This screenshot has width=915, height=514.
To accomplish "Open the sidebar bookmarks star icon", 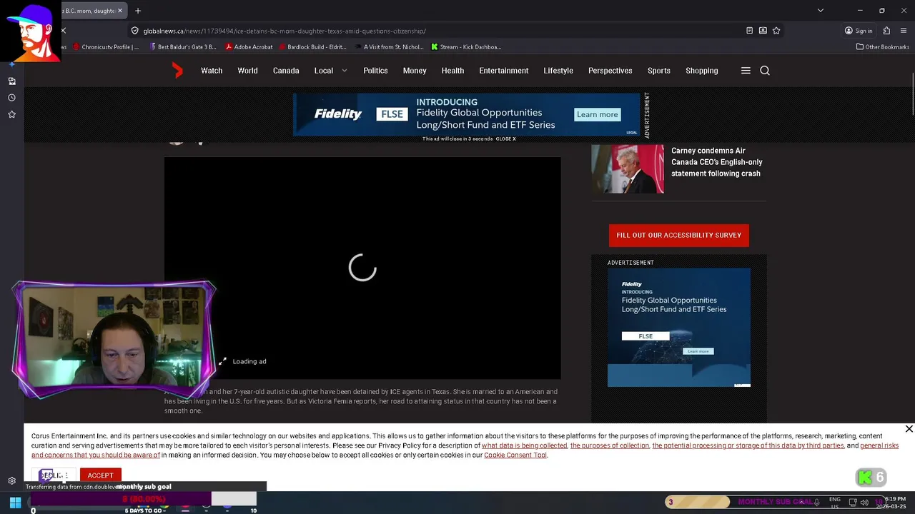I will tap(11, 114).
